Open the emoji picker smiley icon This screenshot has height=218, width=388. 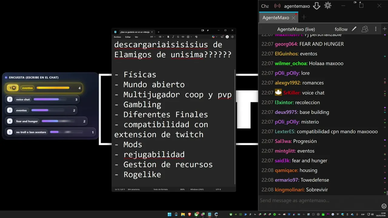click(384, 206)
